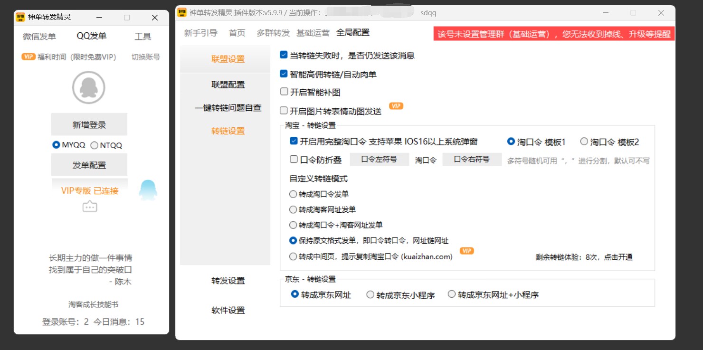Click the QQ avatar placeholder image
The height and width of the screenshot is (350, 703).
(89, 87)
